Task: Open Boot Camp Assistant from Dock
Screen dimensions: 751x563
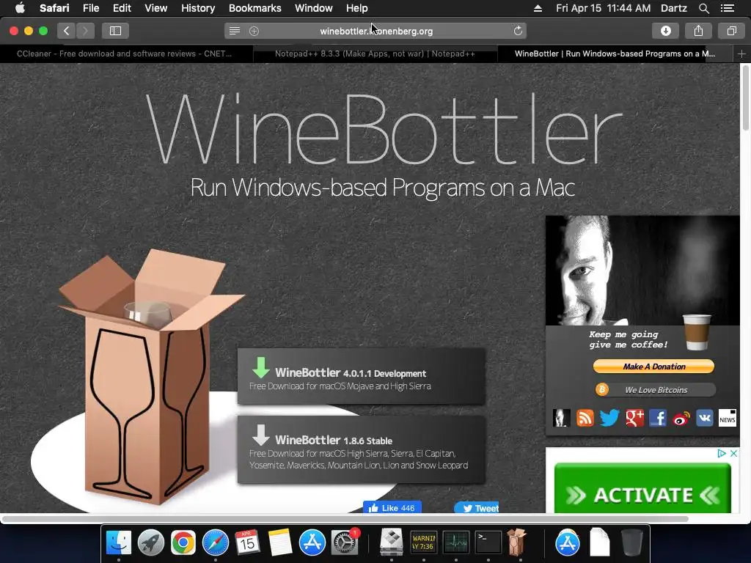Action: [x=392, y=542]
